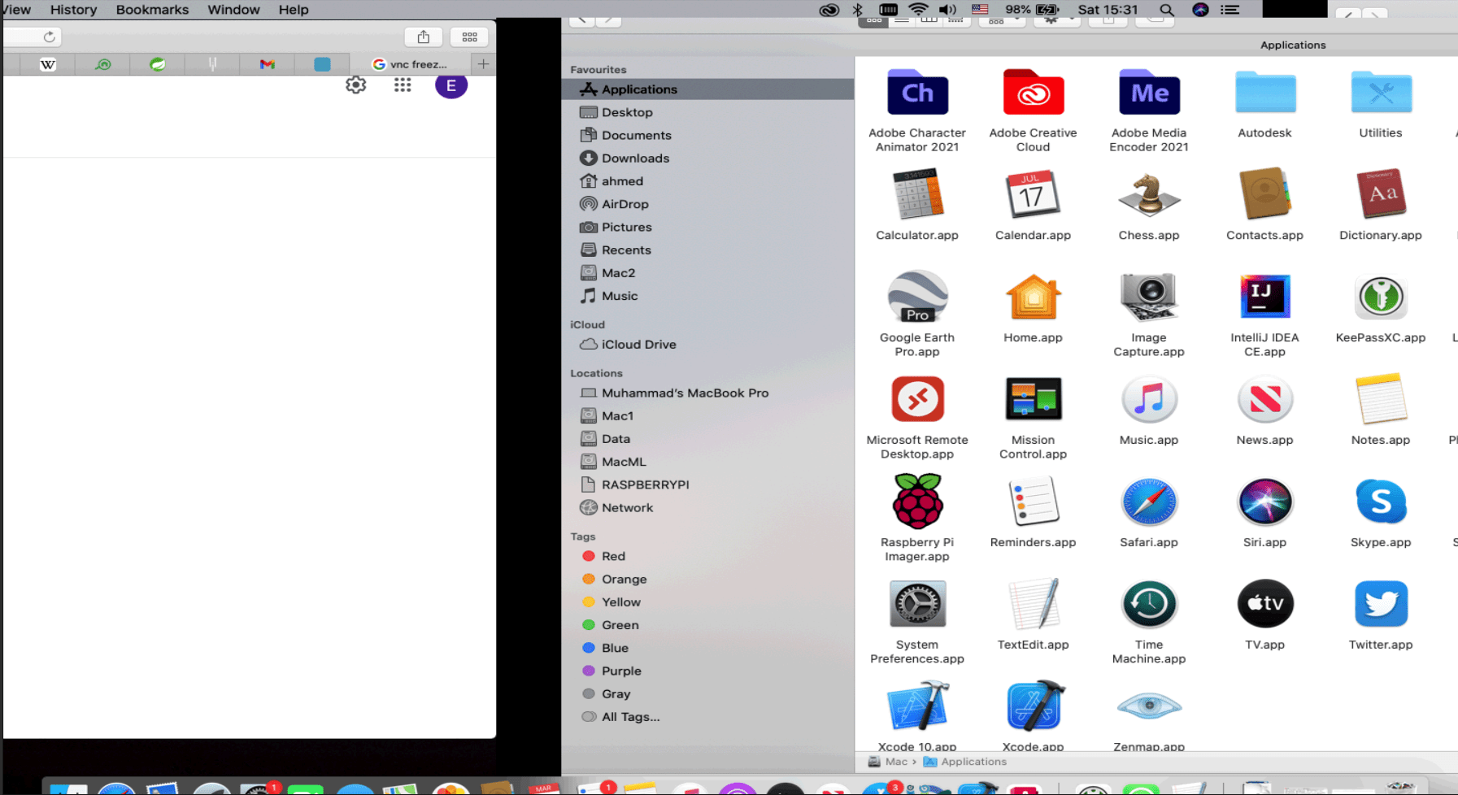This screenshot has height=795, width=1458.
Task: Launch Adobe Media Encoder 2021
Action: pyautogui.click(x=1148, y=93)
